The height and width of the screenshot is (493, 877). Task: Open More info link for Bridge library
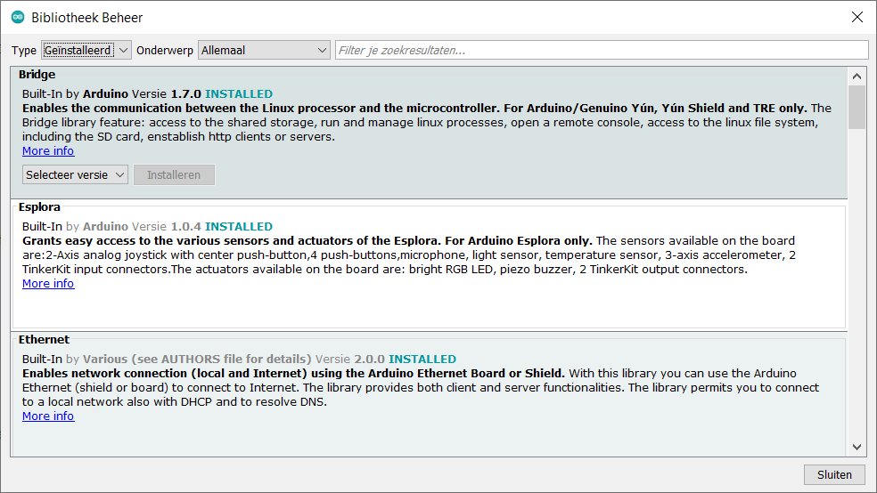[x=48, y=150]
